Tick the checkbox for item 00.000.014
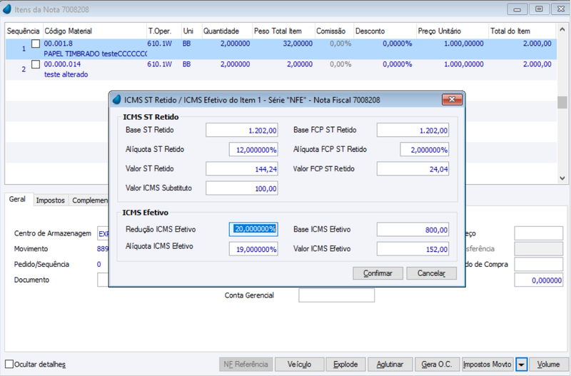This screenshot has width=571, height=376. click(x=36, y=64)
